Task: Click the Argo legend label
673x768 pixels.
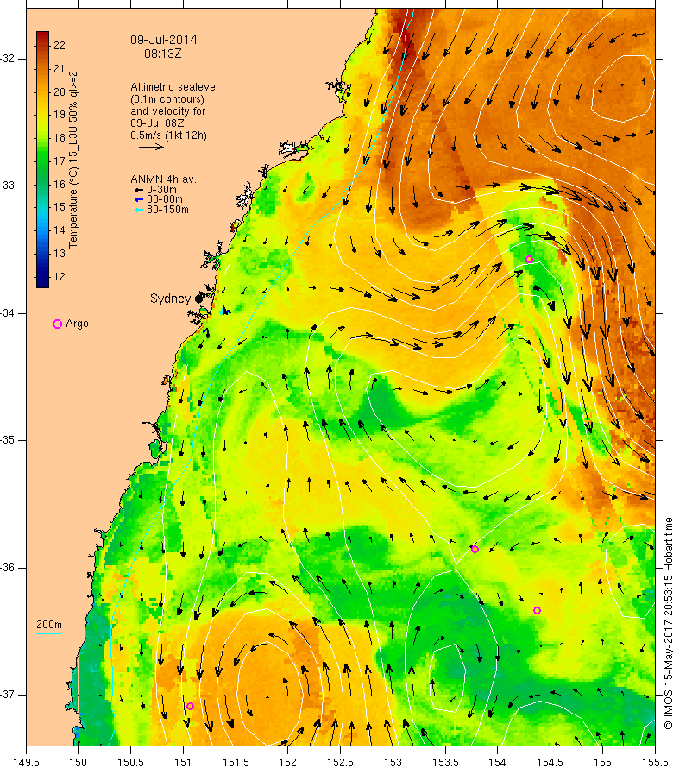Action: click(77, 324)
